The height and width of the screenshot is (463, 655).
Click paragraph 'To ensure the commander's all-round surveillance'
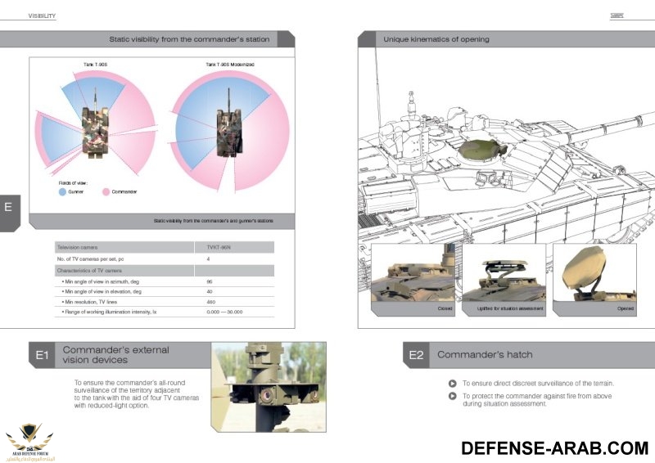tap(137, 394)
